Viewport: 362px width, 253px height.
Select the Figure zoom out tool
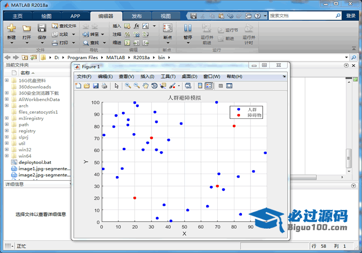[137, 86]
